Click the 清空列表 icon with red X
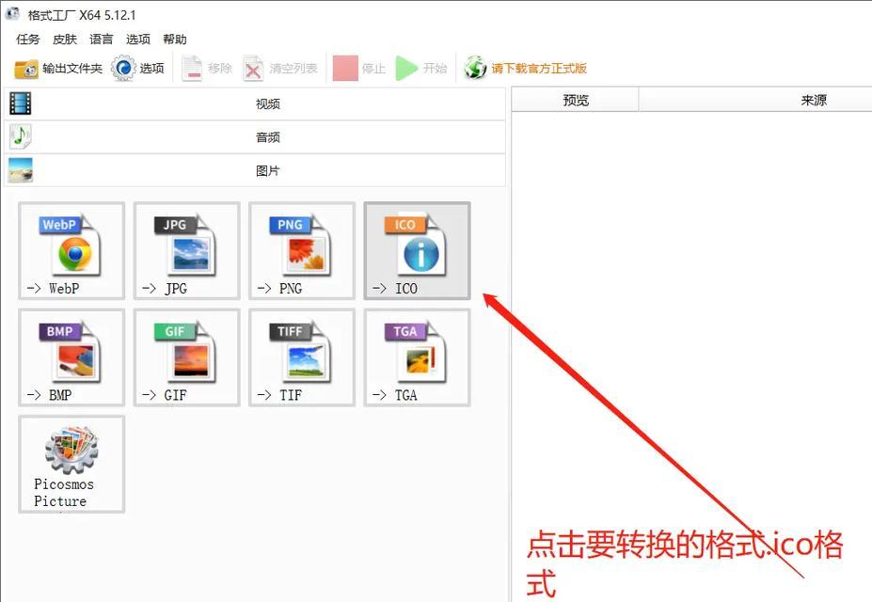 point(253,69)
